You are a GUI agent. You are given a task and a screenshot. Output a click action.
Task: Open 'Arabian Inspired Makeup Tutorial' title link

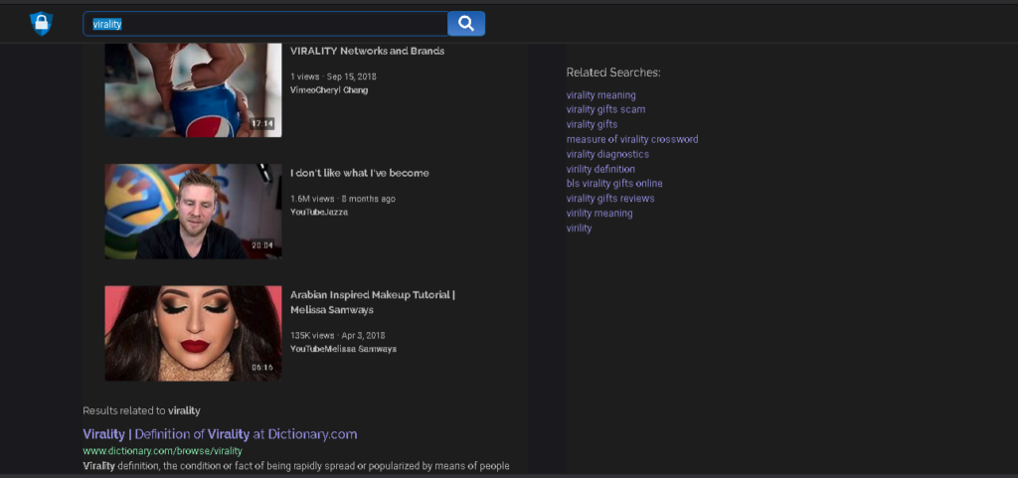tap(373, 302)
